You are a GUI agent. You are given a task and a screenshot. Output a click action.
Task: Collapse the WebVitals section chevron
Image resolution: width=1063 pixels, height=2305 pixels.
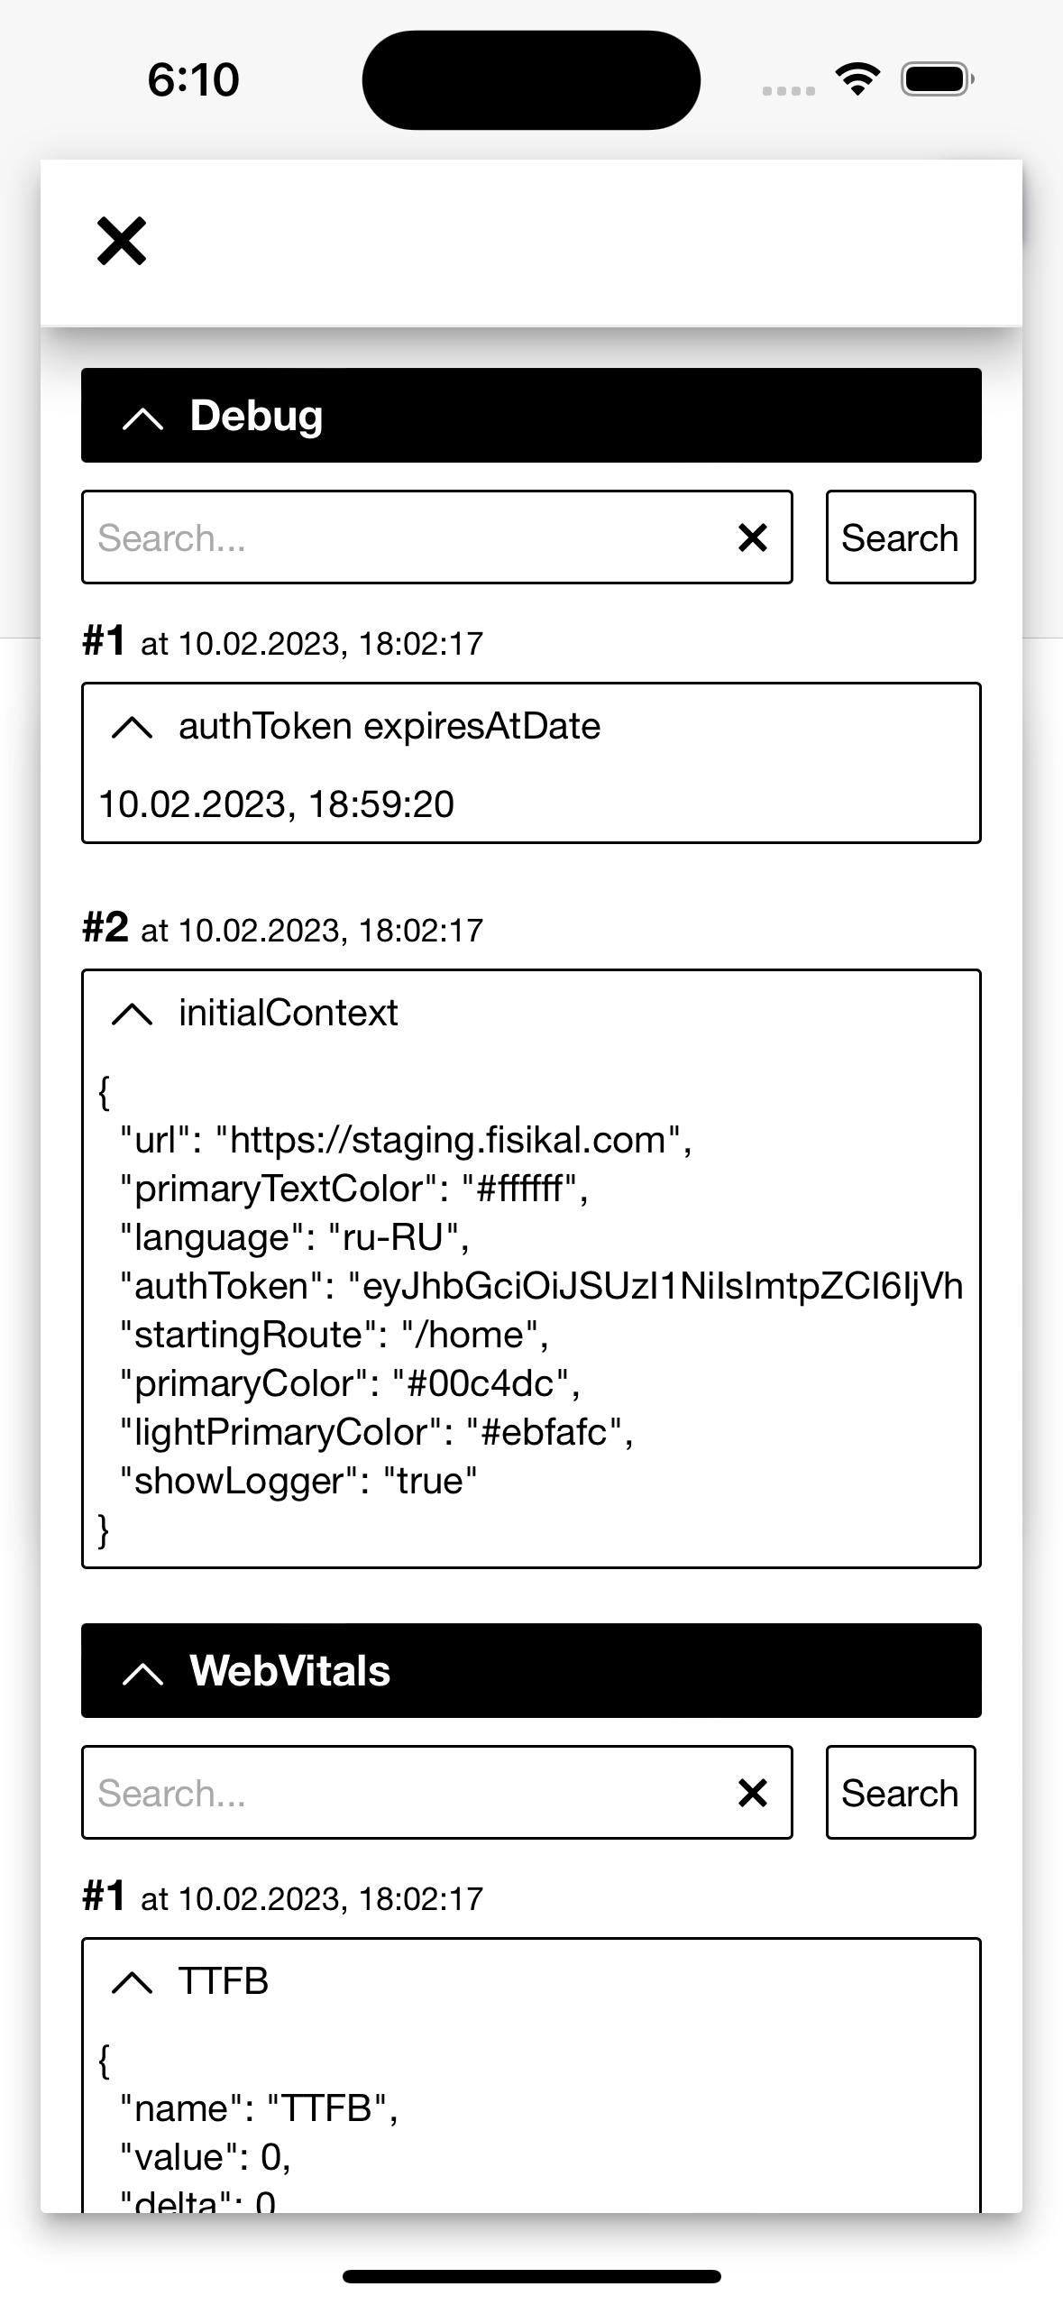(142, 1673)
